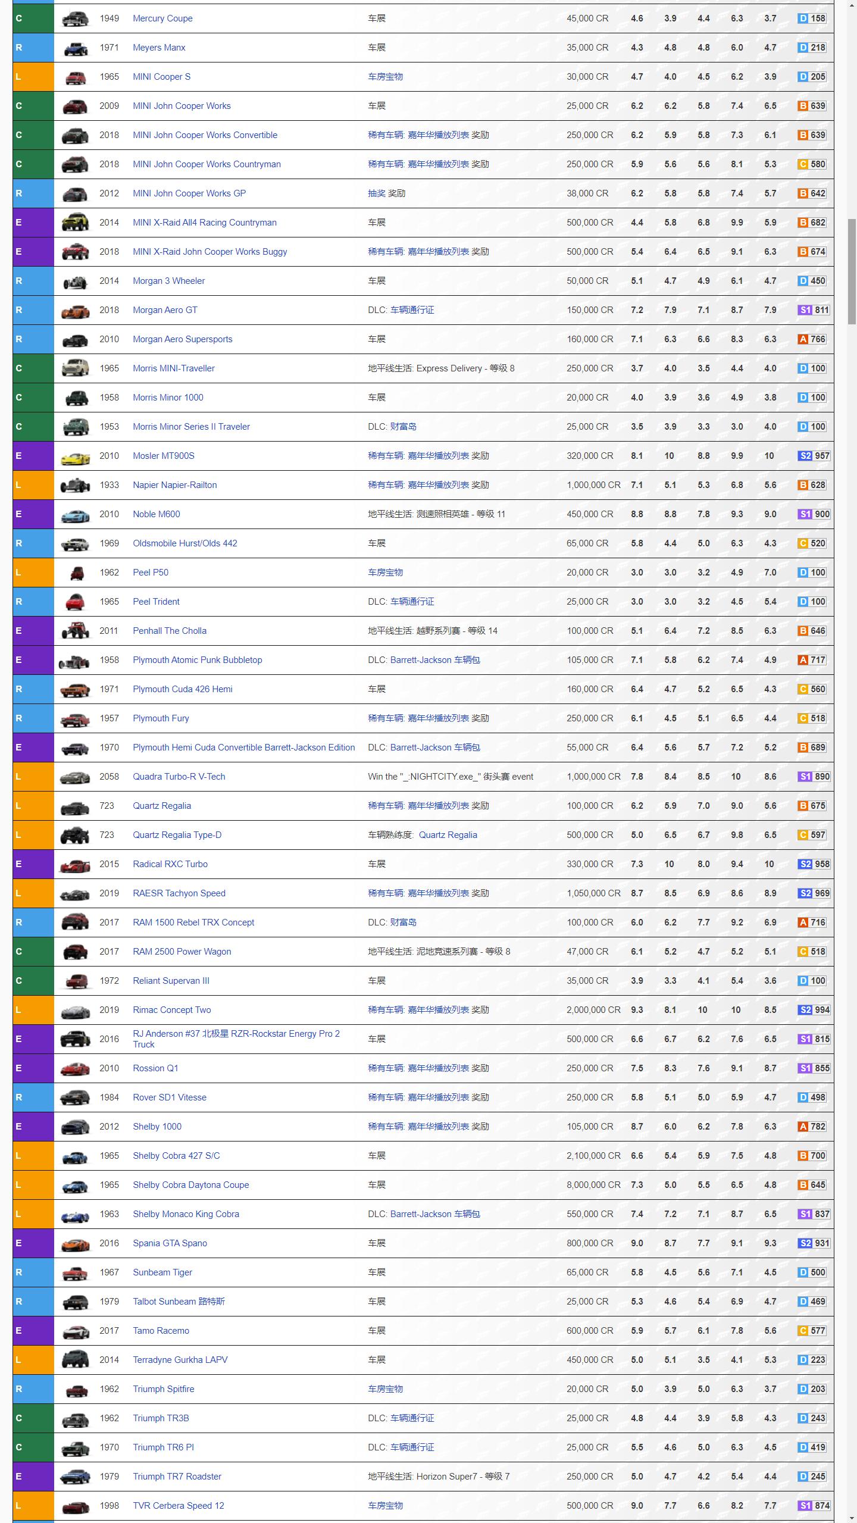
Task: Click 财富岛 link in RAM 1500 Rebel TRX row
Action: coord(403,922)
